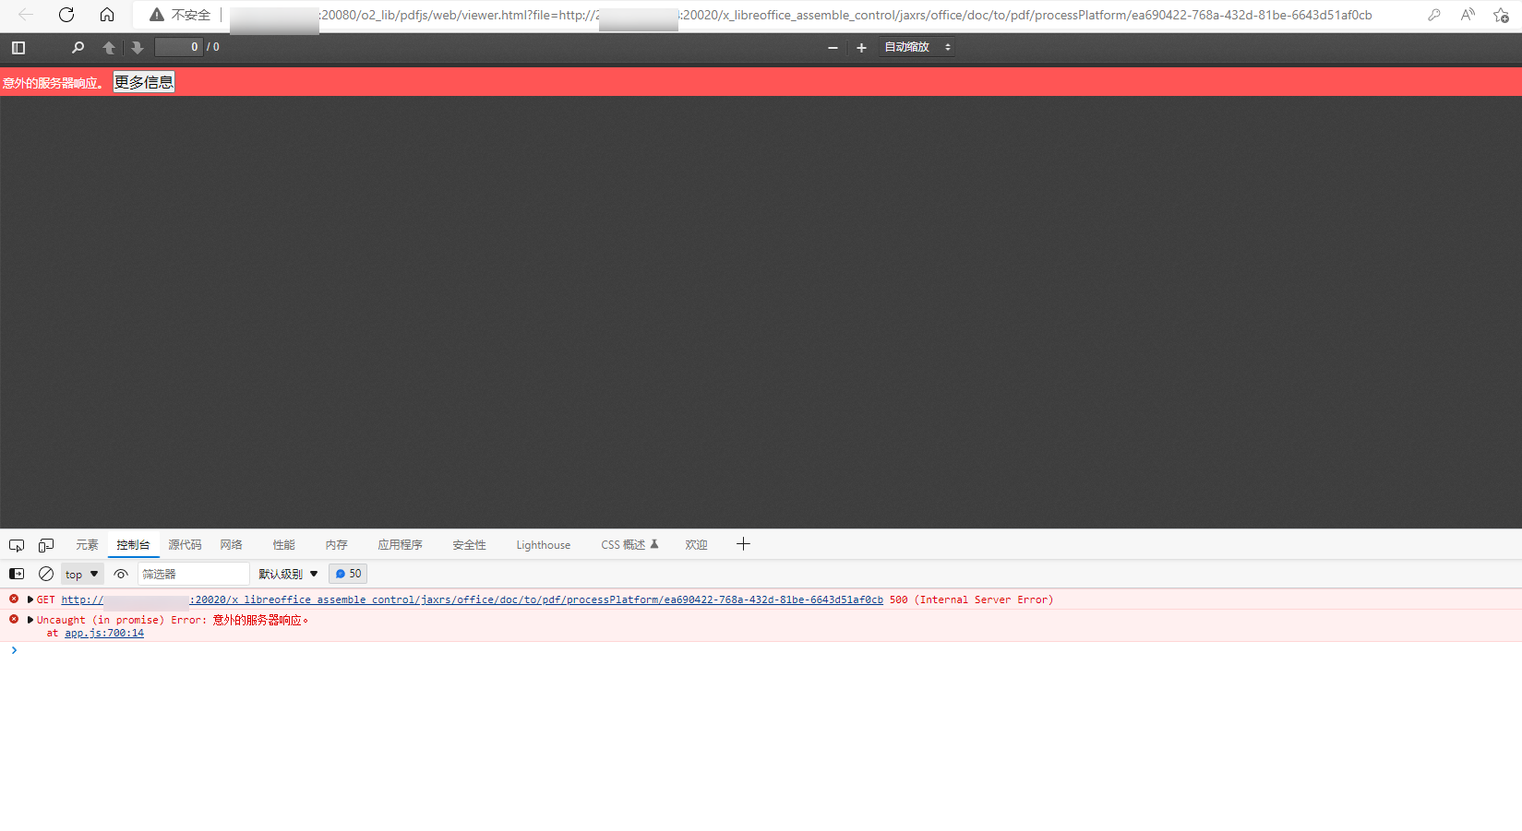Zoom in the PDF document
The height and width of the screenshot is (831, 1522).
(861, 47)
